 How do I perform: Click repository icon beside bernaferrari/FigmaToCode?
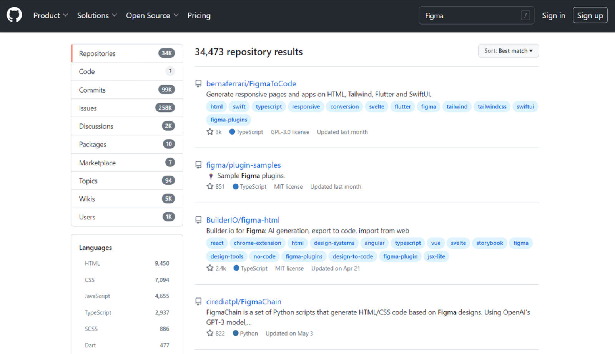198,83
